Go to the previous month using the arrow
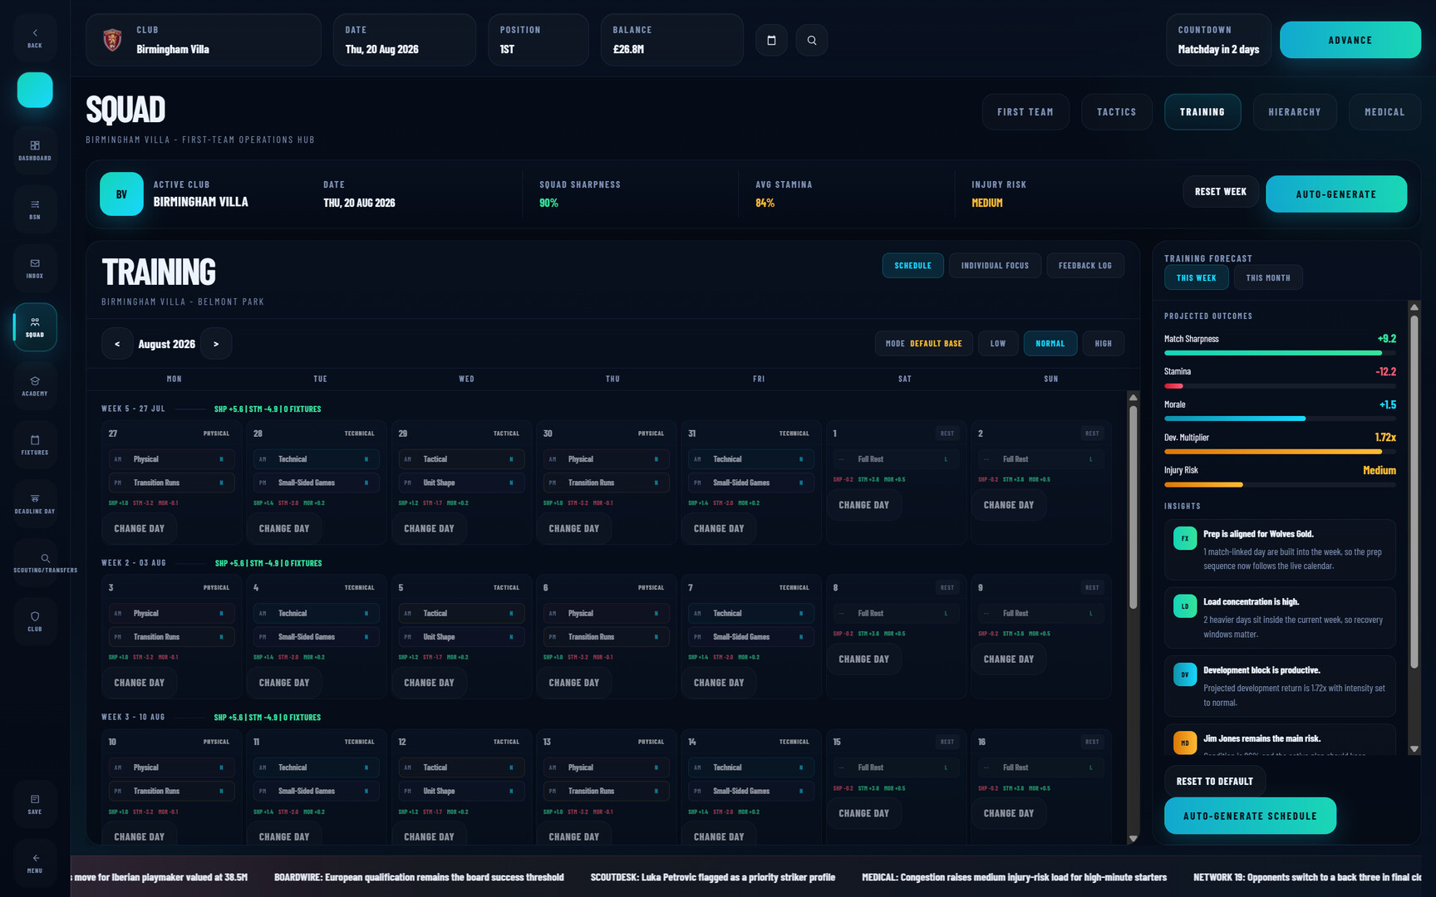The width and height of the screenshot is (1436, 897). point(117,343)
